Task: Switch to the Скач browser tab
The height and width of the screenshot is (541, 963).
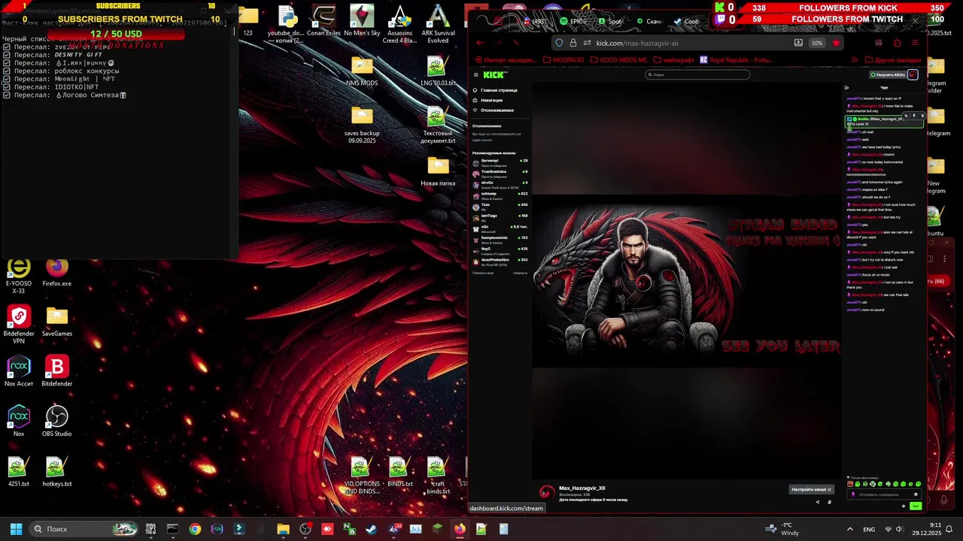Action: point(650,21)
